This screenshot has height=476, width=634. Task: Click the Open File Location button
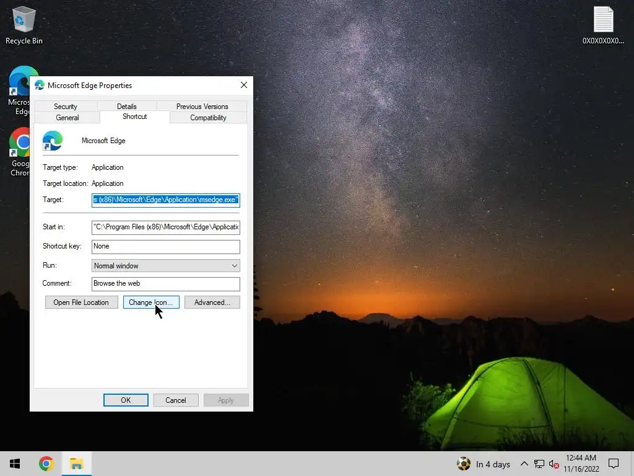[81, 302]
